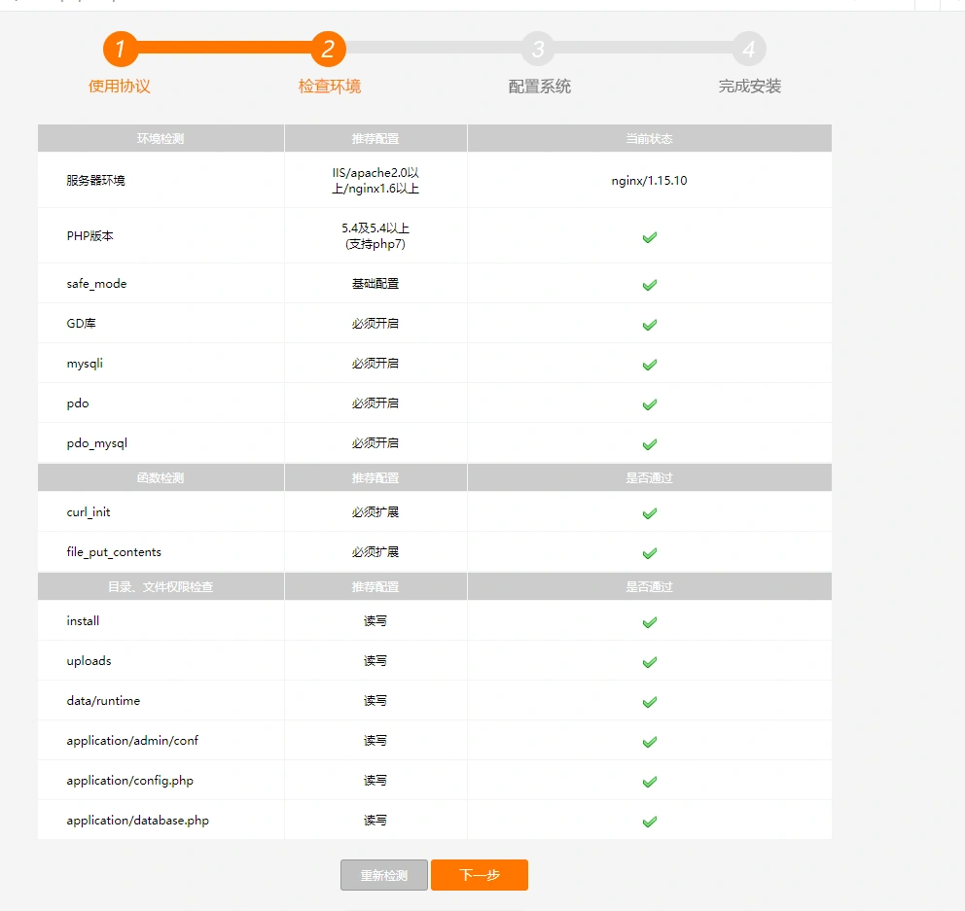The image size is (965, 911).
Task: Click the green checkmark for data/runtime
Action: tap(649, 702)
